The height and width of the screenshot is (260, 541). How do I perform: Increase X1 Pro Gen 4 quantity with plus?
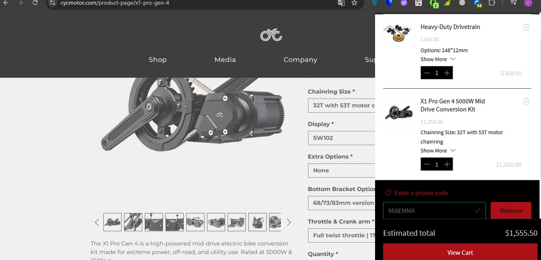coord(447,164)
